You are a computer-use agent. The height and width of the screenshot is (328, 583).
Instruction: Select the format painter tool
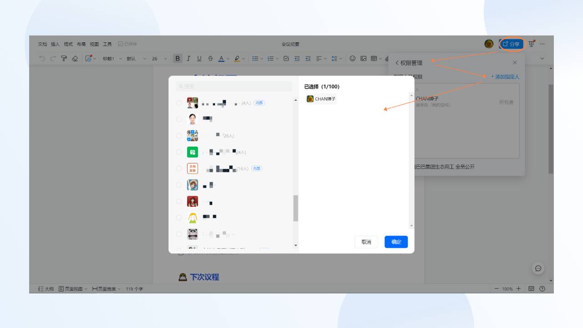64,58
